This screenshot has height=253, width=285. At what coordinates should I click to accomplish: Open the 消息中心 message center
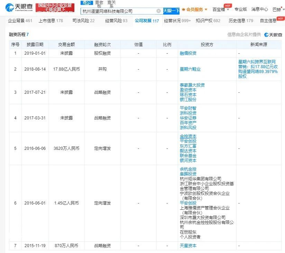pos(259,9)
